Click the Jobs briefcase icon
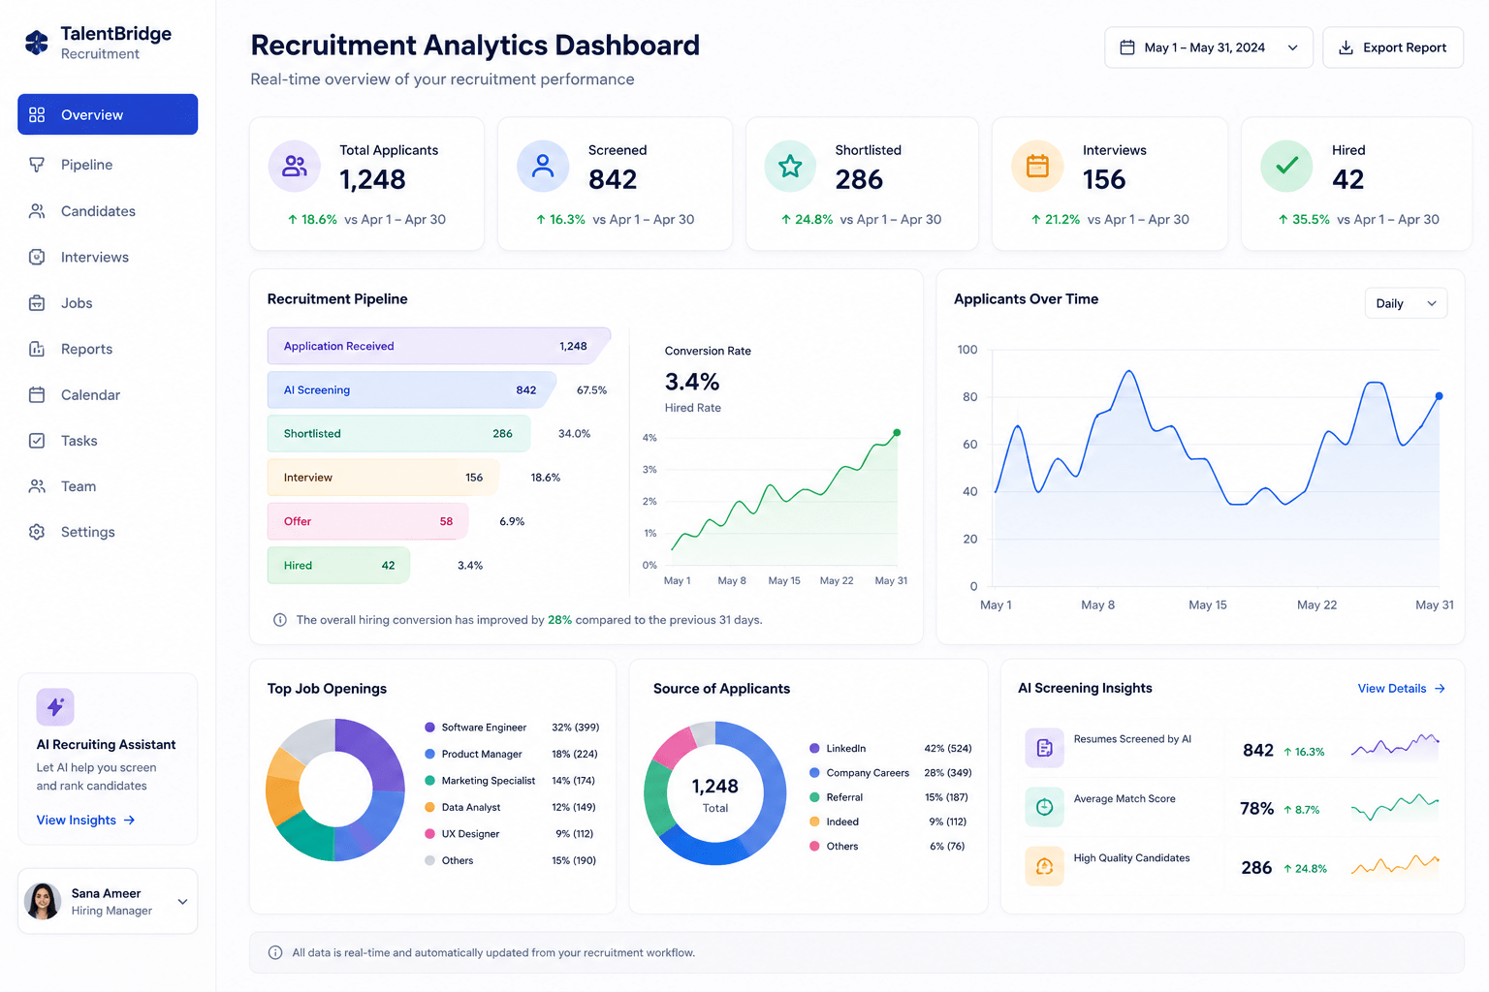Image resolution: width=1489 pixels, height=992 pixels. coord(37,303)
